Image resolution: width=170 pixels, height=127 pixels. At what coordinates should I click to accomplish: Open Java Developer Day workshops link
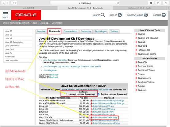72,67
